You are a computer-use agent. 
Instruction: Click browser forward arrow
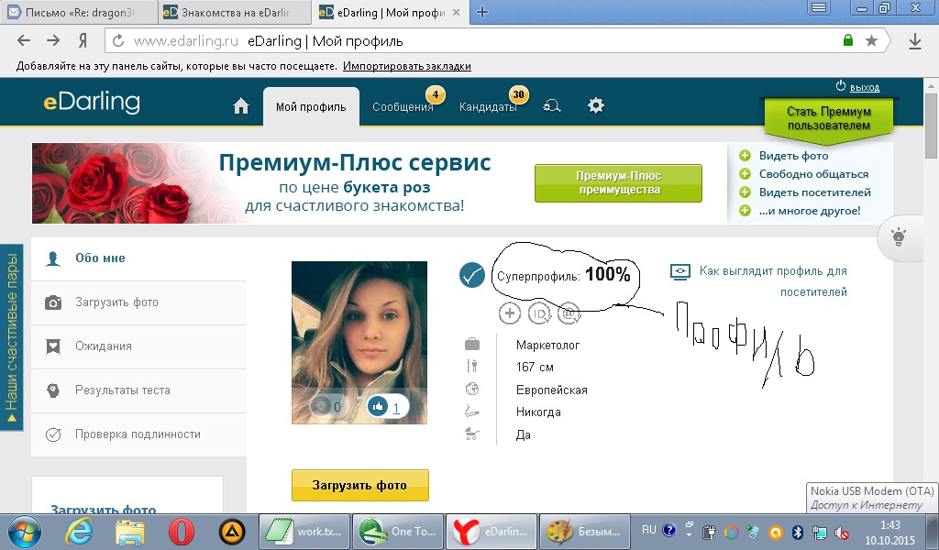pos(53,40)
